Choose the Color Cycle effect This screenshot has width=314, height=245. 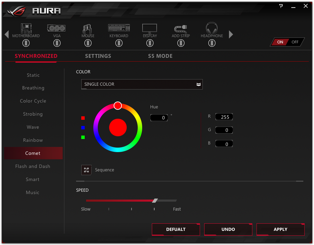coord(33,101)
